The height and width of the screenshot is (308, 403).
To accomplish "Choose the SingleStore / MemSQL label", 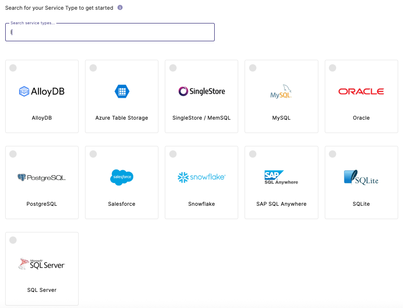I will 201,118.
